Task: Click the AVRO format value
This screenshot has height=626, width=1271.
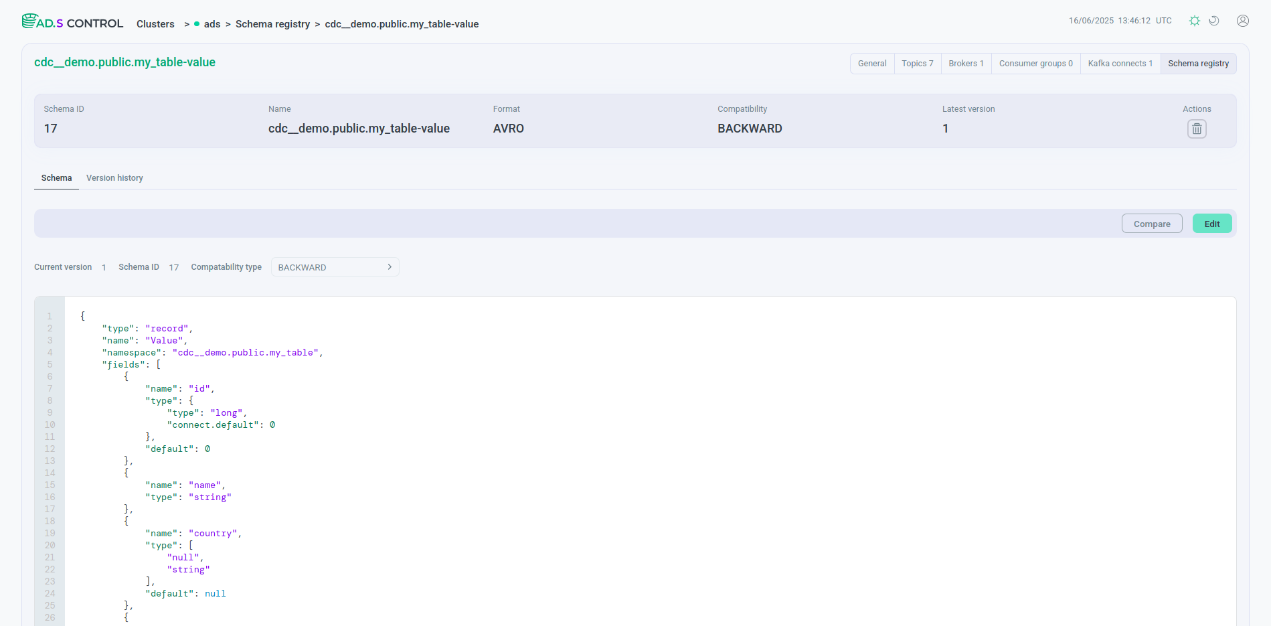Action: pos(509,129)
